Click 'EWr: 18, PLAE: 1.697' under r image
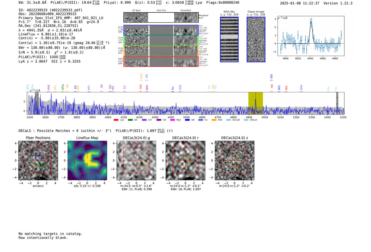371x252 pixels. 186,189
